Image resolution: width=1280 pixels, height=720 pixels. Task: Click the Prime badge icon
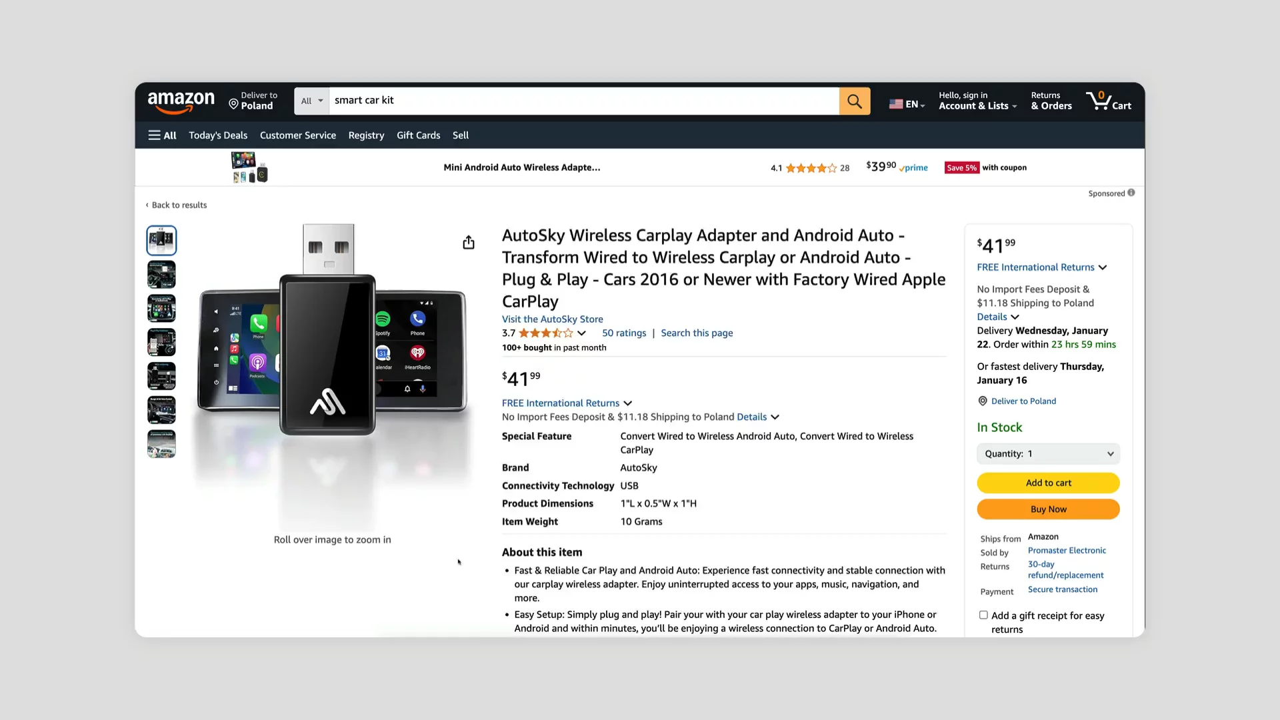tap(913, 167)
